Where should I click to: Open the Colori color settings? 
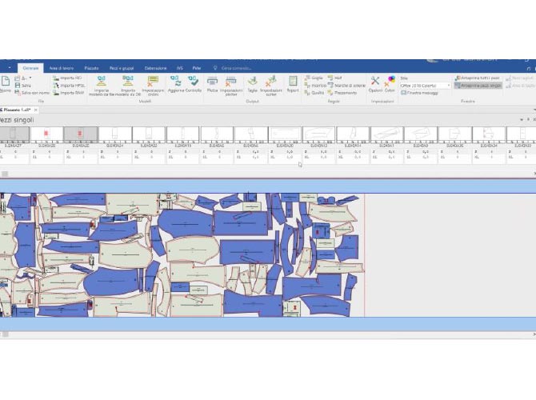[x=390, y=83]
